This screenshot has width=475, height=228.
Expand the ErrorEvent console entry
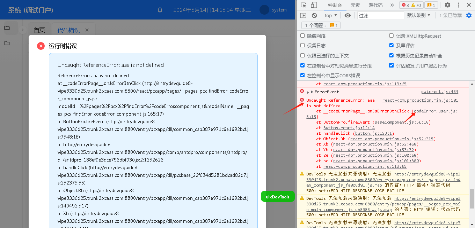click(308, 92)
